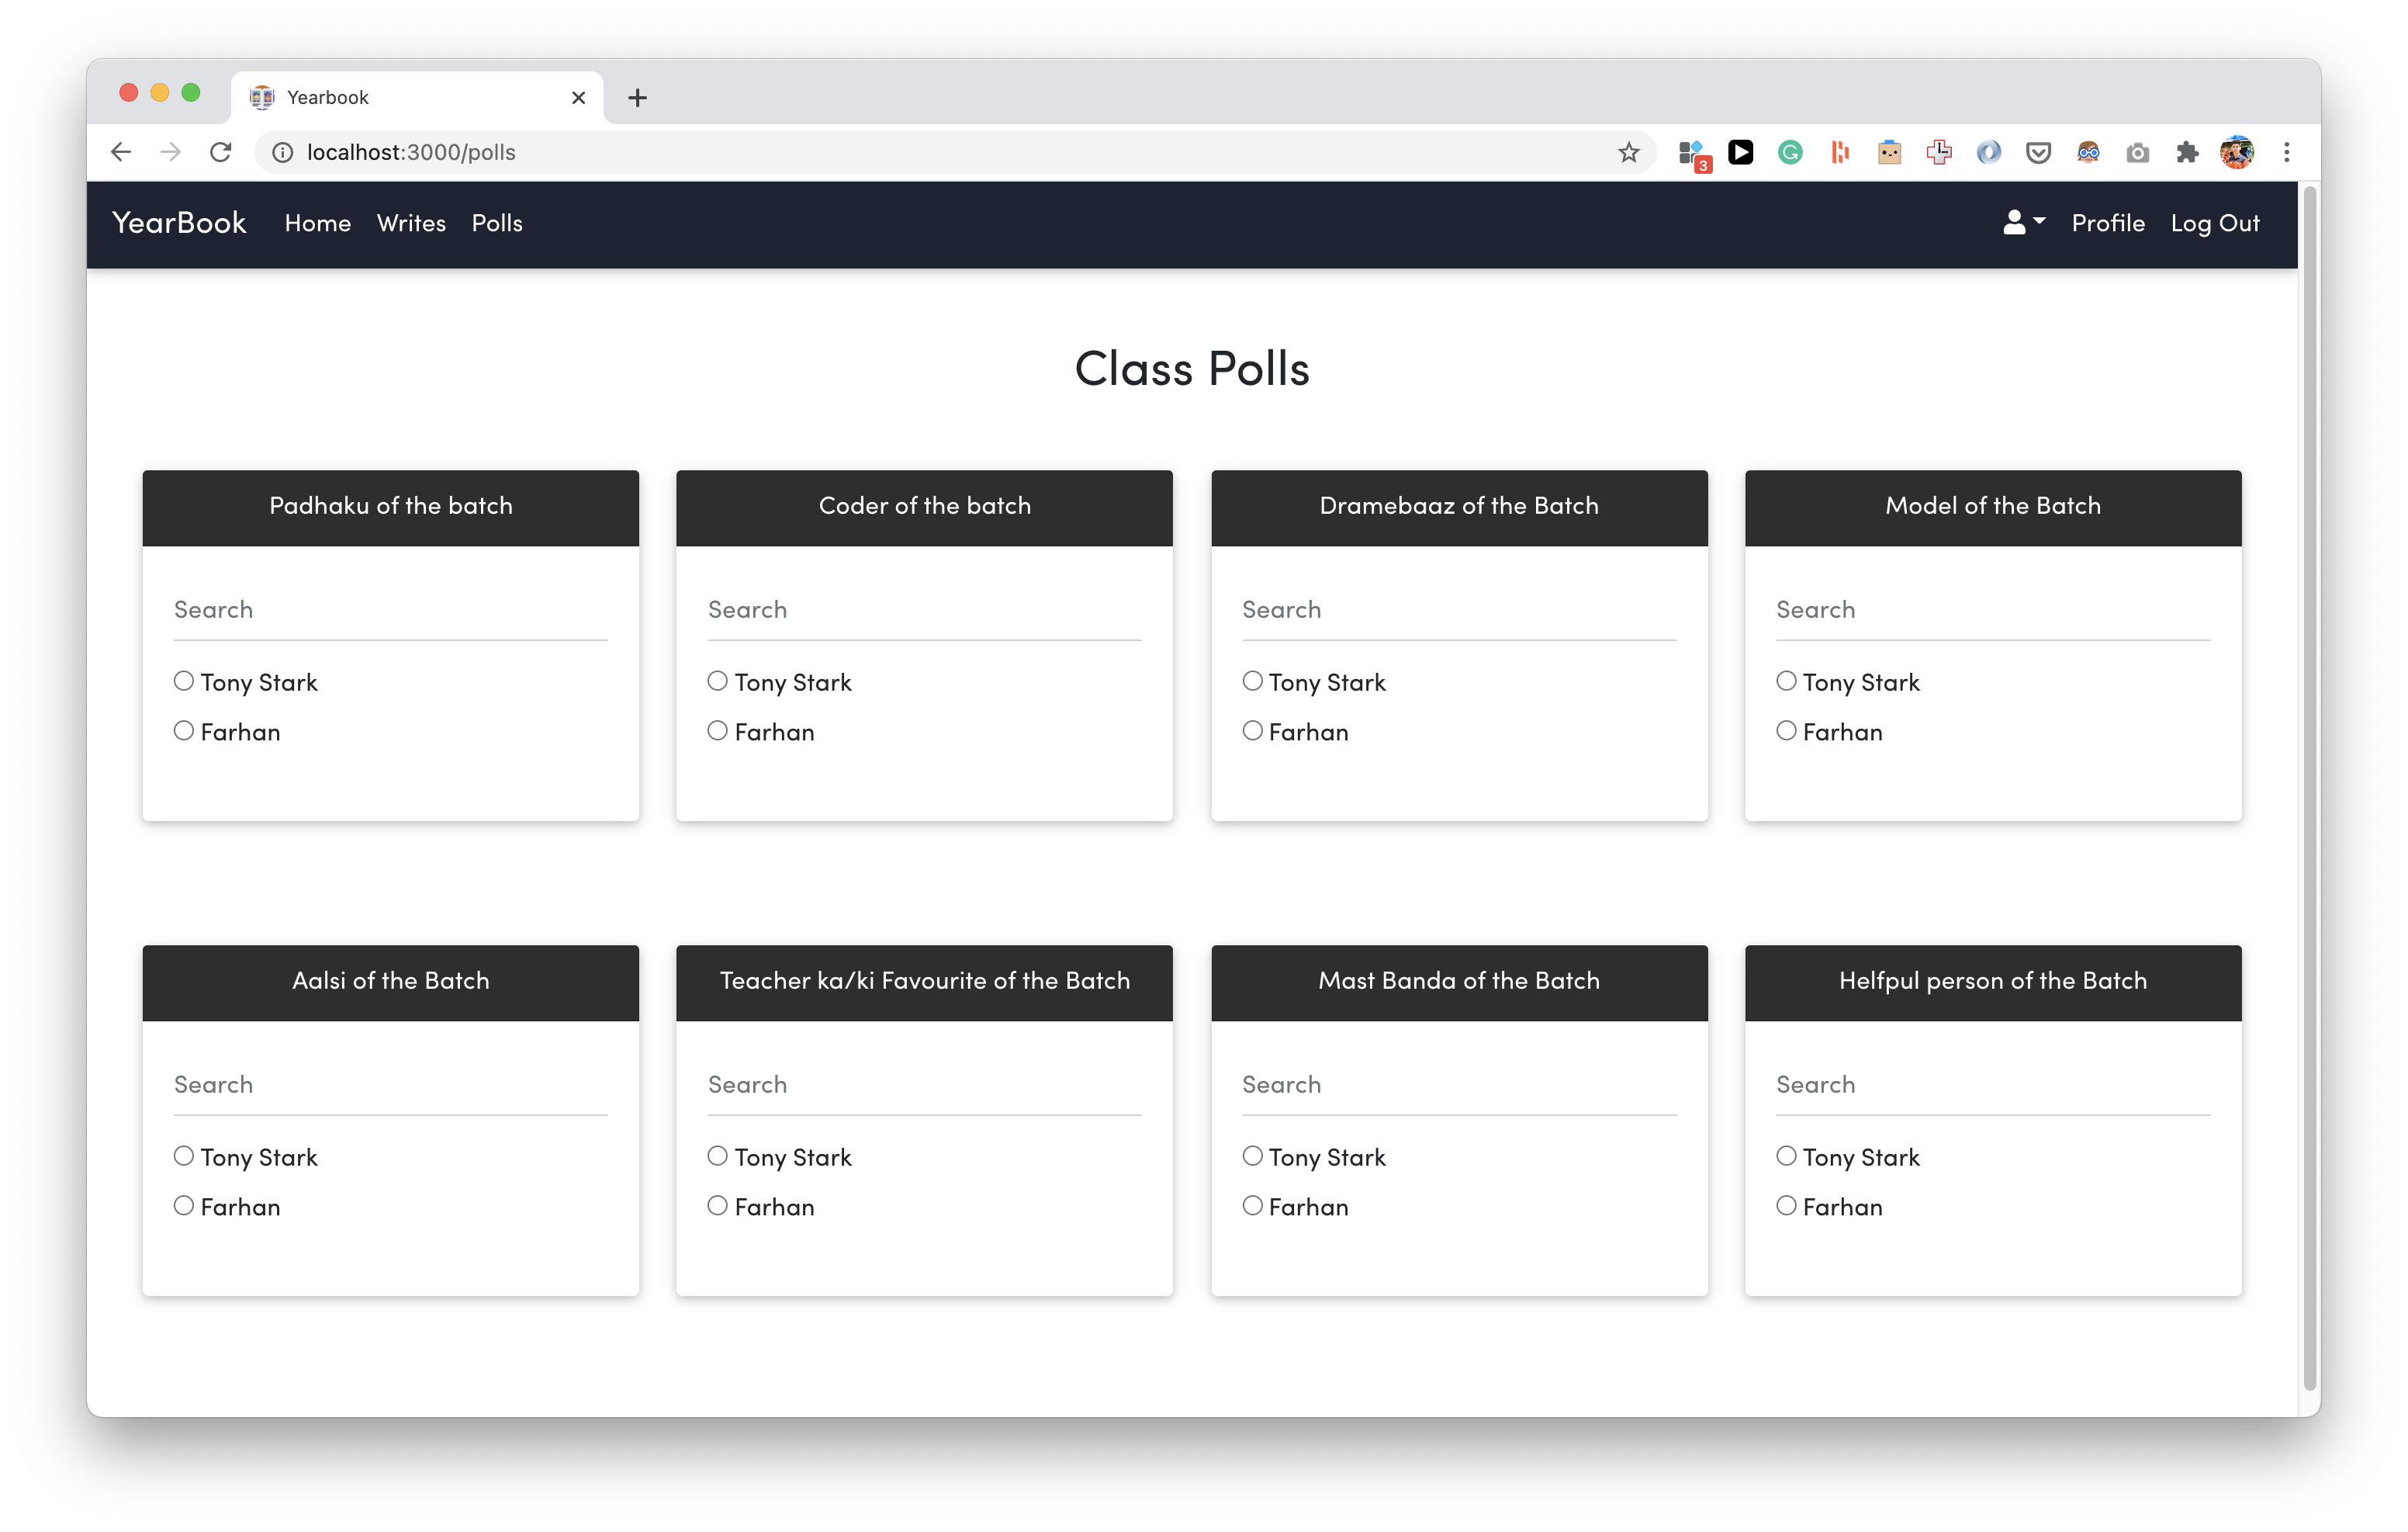Choose Farhan in Helfpul person of the Batch

click(x=1786, y=1206)
